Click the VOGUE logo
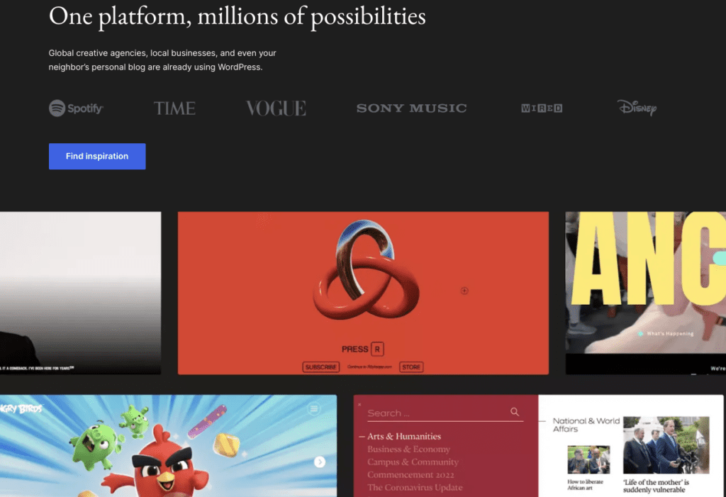The width and height of the screenshot is (726, 497). [x=276, y=108]
